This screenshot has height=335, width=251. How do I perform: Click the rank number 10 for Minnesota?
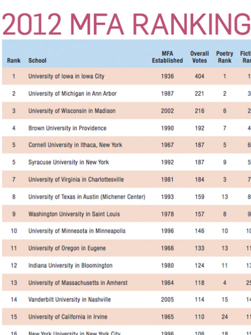click(x=14, y=231)
